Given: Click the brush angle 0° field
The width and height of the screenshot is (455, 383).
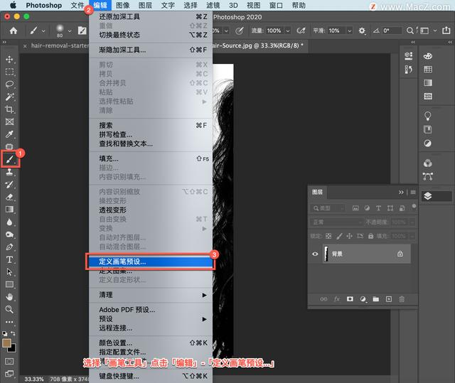Looking at the screenshot, I should click(x=392, y=31).
